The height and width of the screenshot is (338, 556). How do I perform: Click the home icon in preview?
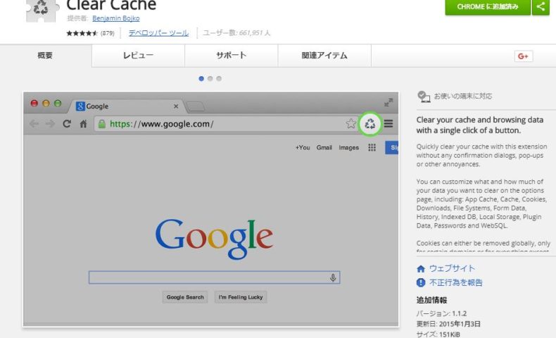83,124
